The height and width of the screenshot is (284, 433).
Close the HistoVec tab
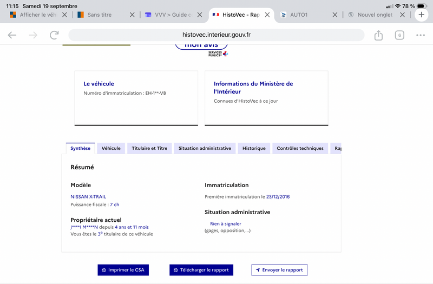click(267, 15)
